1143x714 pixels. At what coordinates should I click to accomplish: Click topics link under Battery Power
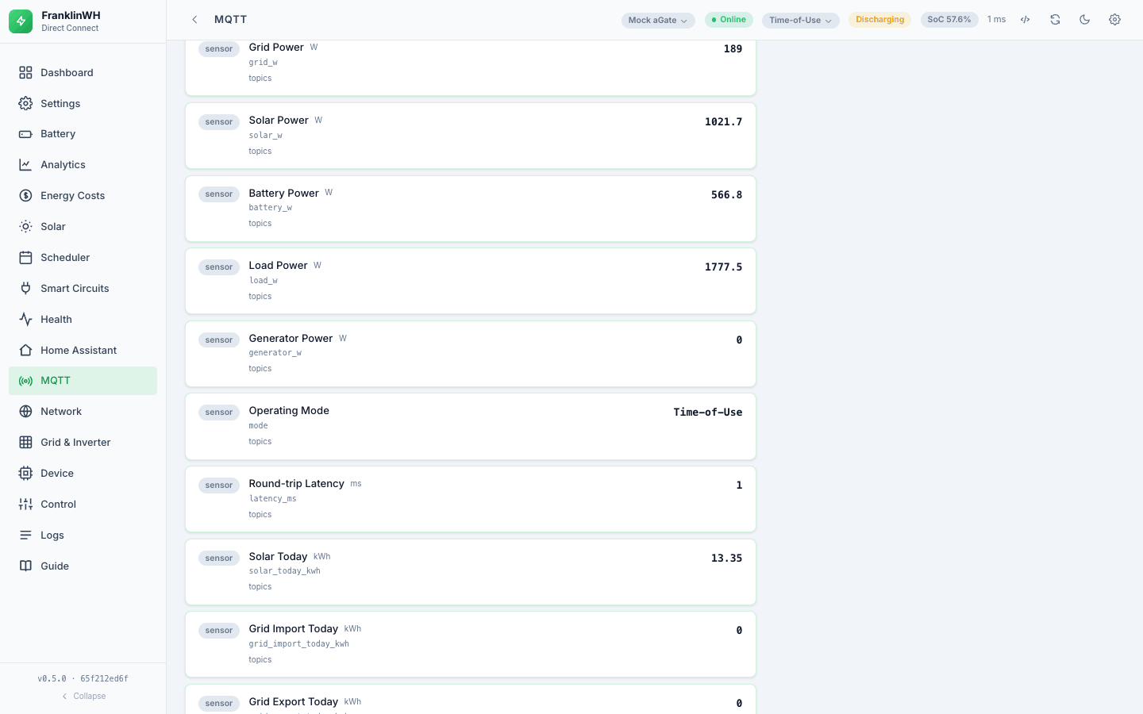coord(260,224)
